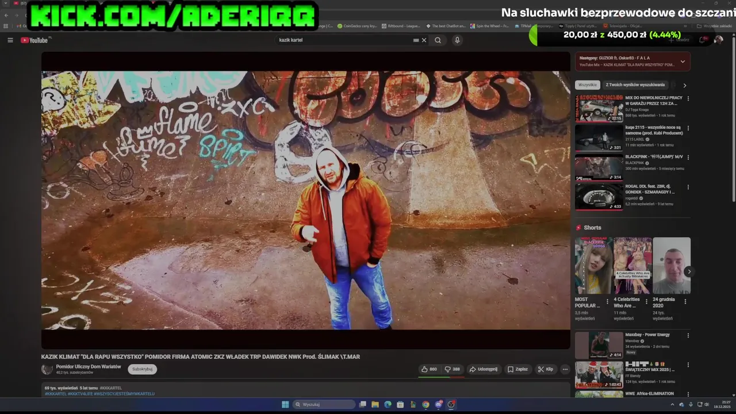Expand the Następny up-next playlist panel
Screen dimensions: 736x414
pyautogui.click(x=683, y=62)
